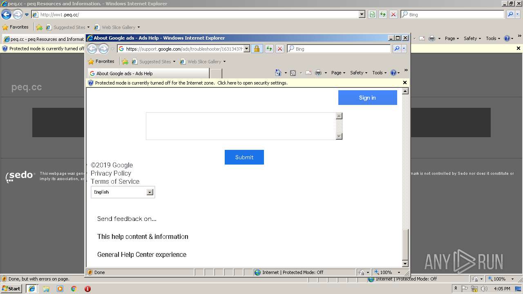523x294 pixels.
Task: Open Safety menu in peq.cc window
Action: (x=472, y=38)
